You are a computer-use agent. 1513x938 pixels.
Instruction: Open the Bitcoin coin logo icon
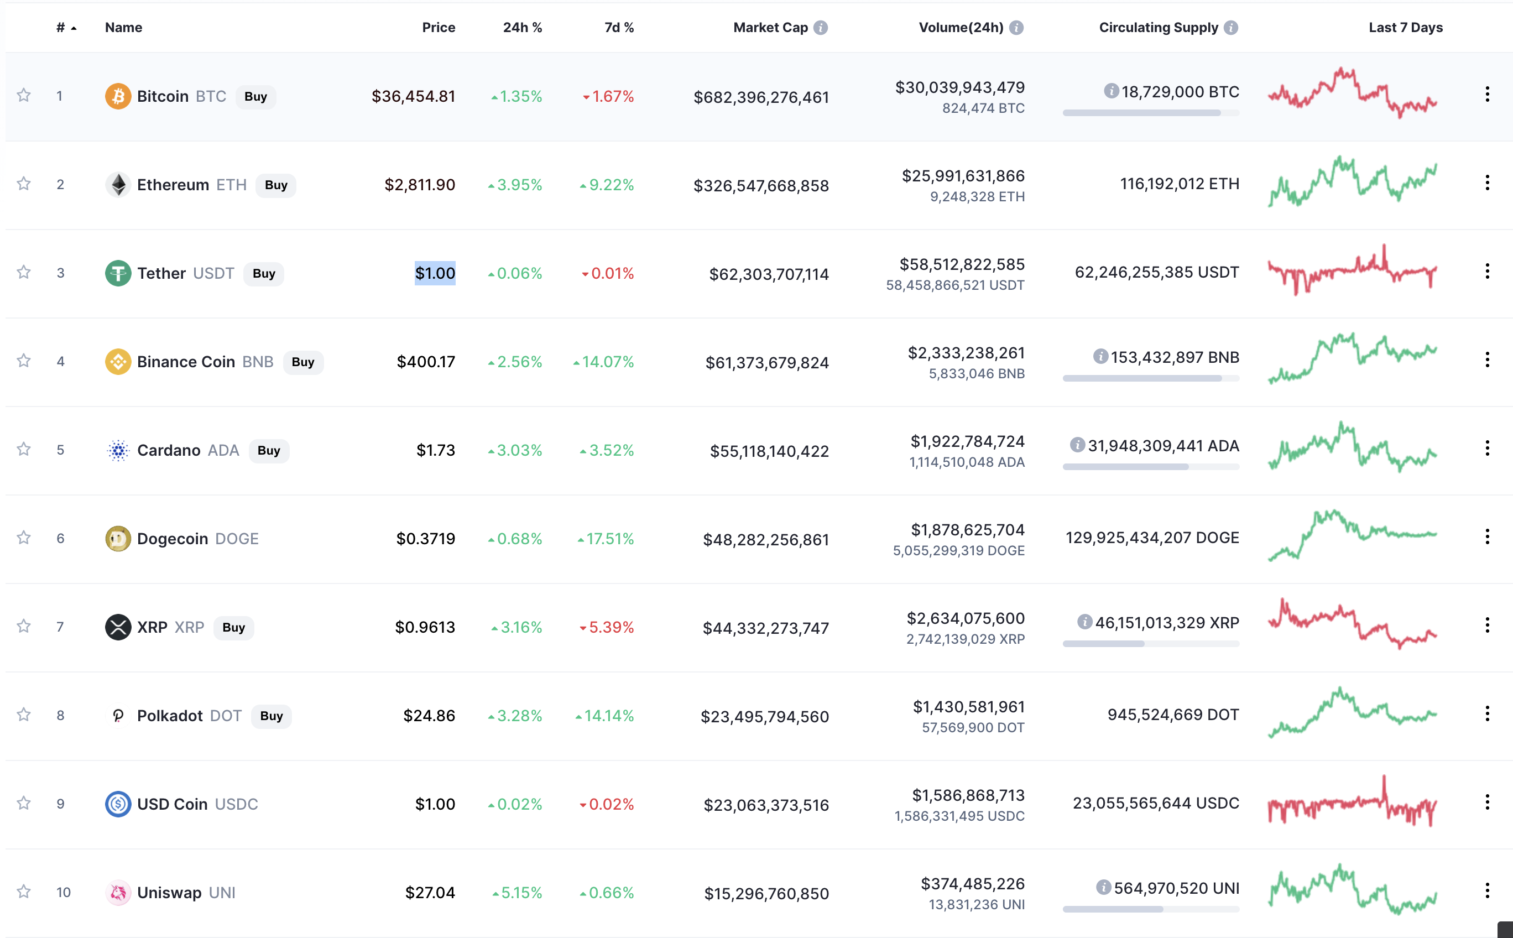click(118, 96)
